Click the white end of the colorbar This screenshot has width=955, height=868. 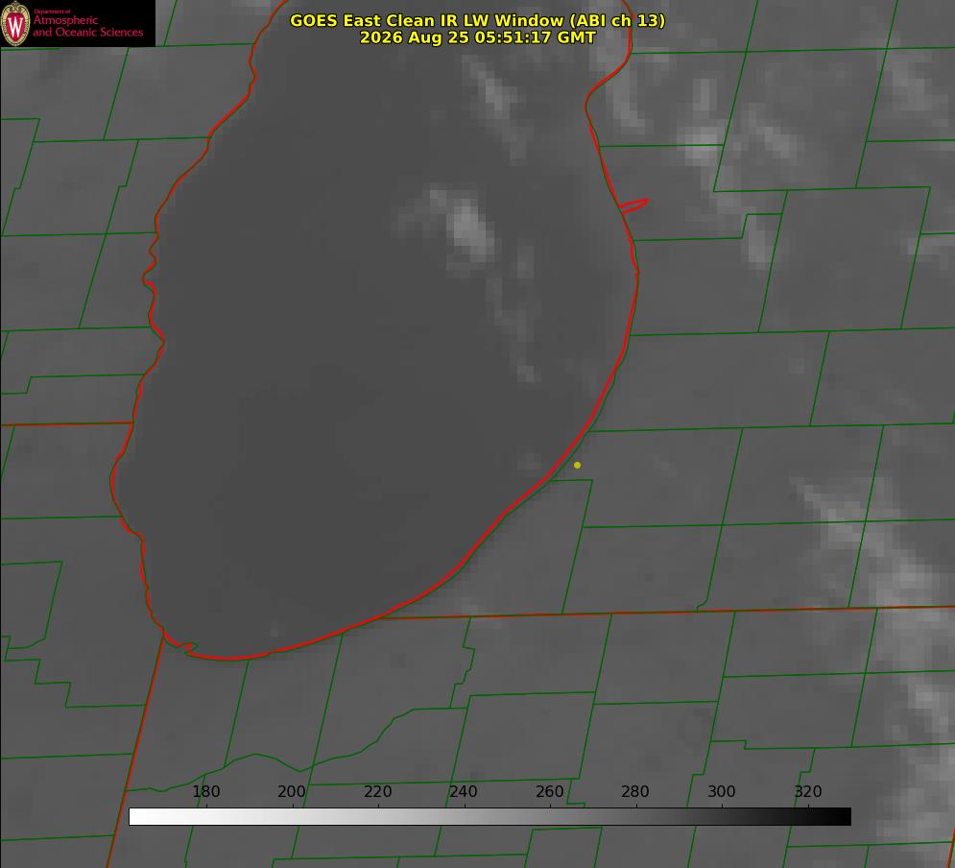[x=135, y=816]
